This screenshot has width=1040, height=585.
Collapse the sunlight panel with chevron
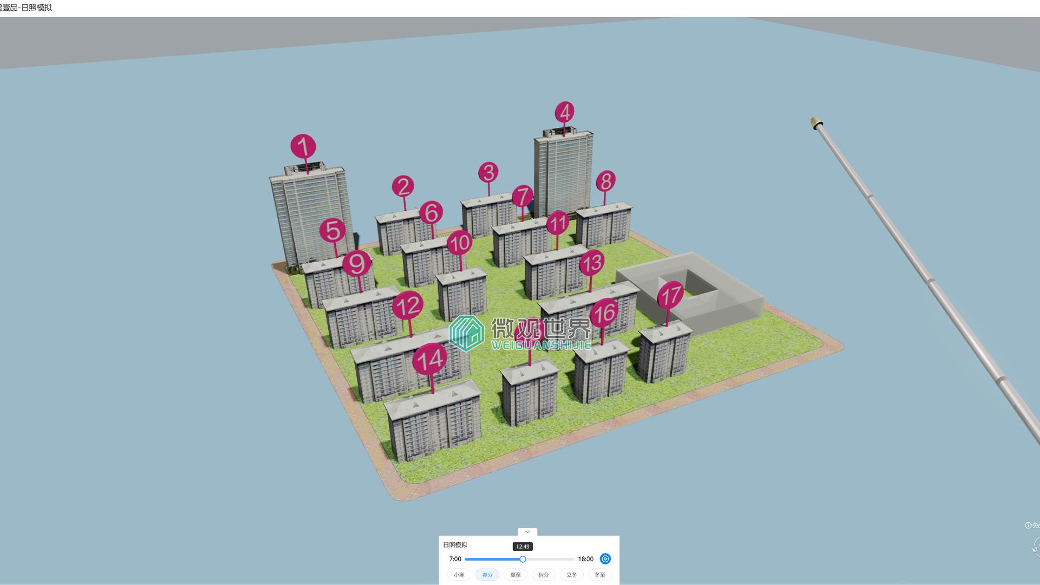click(527, 532)
